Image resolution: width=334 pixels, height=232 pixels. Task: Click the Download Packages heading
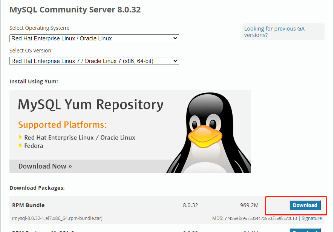coord(37,188)
